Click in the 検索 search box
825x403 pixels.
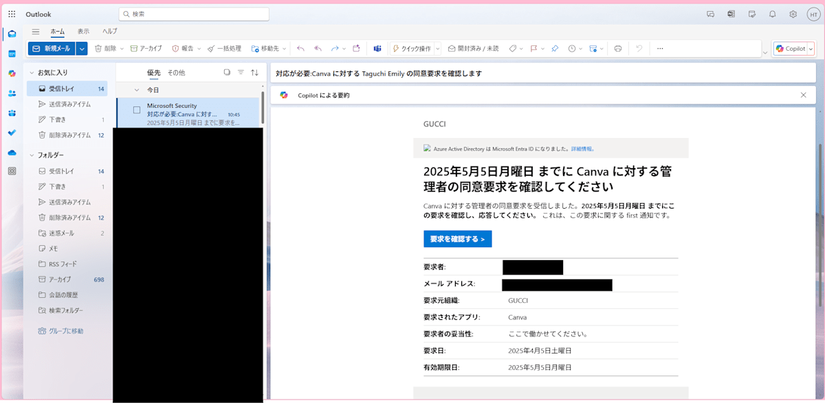coord(194,14)
